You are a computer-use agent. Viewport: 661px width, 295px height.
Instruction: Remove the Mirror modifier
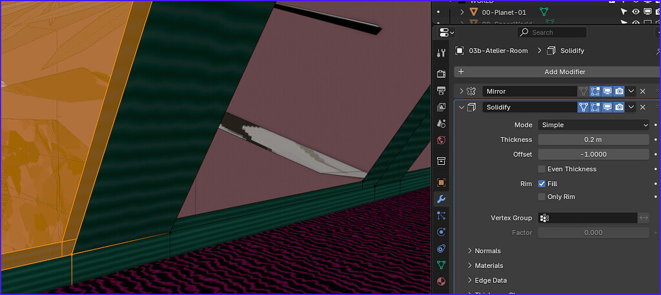pyautogui.click(x=642, y=91)
